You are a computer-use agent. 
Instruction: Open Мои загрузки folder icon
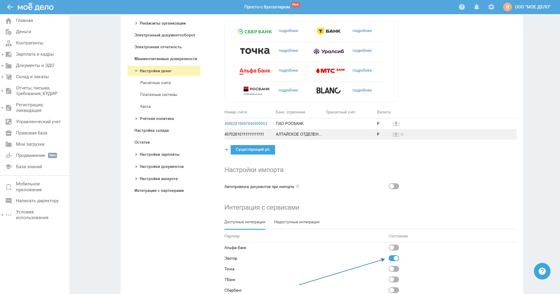[x=9, y=144]
